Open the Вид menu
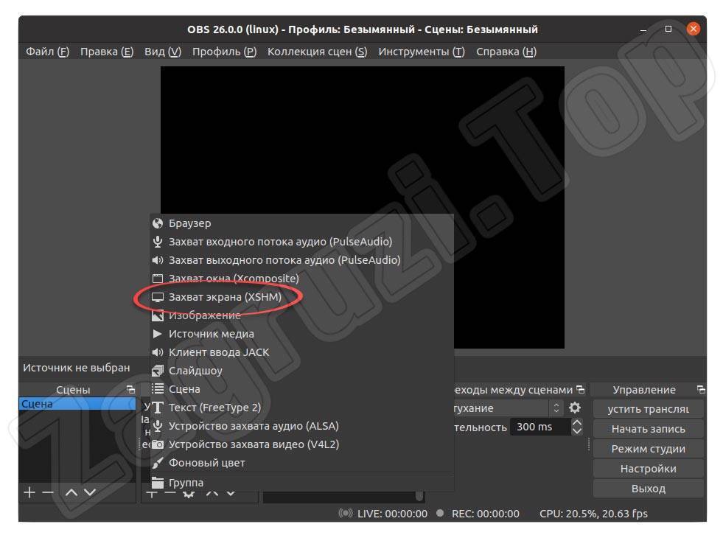 point(163,52)
